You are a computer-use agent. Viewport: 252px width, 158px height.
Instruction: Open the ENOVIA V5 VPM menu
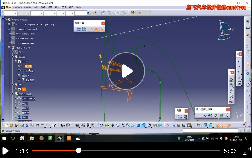pyautogui.click(x=22, y=7)
